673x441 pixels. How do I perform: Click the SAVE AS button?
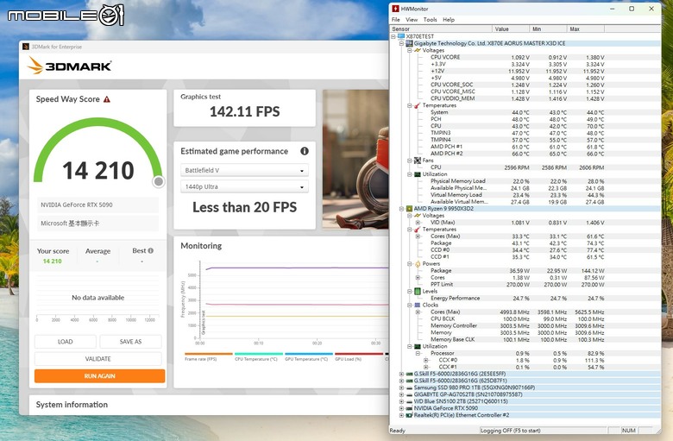[130, 342]
